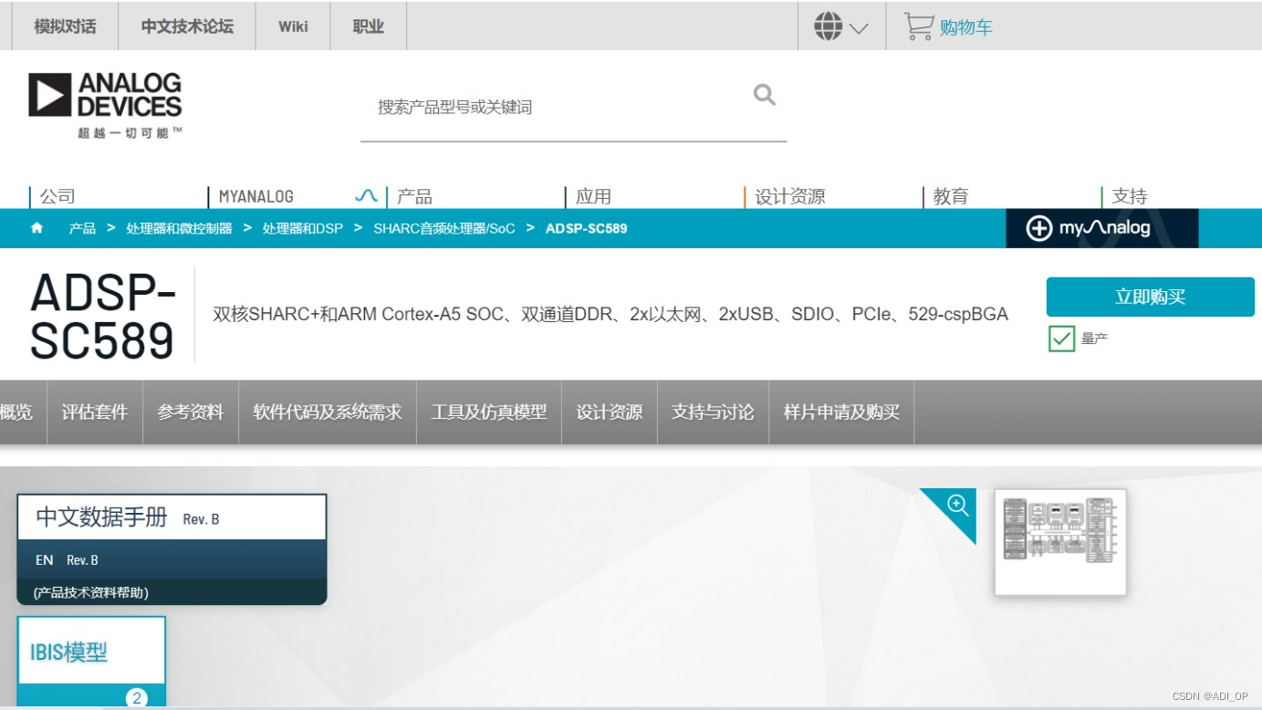Viewport: 1262px width, 710px height.
Task: Switch to the 支持与讨论 tab
Action: [x=713, y=412]
